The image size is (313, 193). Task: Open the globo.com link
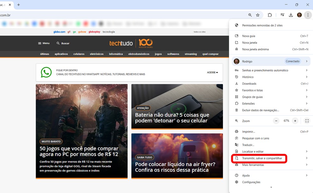(59, 32)
